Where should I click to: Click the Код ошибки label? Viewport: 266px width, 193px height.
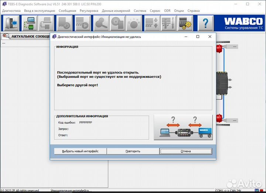pos(66,123)
